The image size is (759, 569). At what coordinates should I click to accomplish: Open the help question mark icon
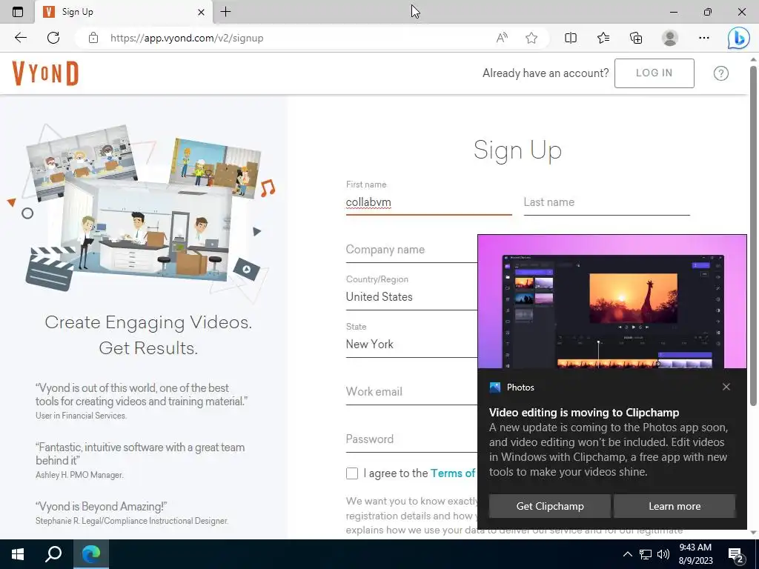tap(720, 73)
